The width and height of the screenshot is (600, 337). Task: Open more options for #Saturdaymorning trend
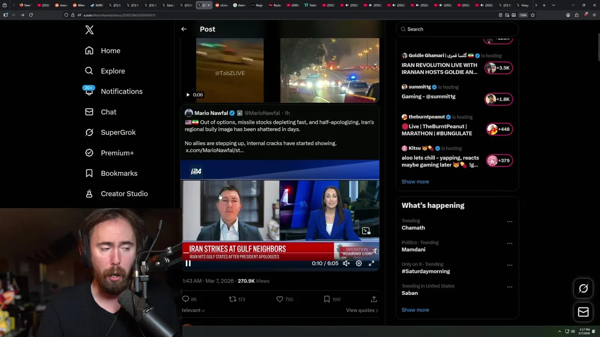coord(510,265)
